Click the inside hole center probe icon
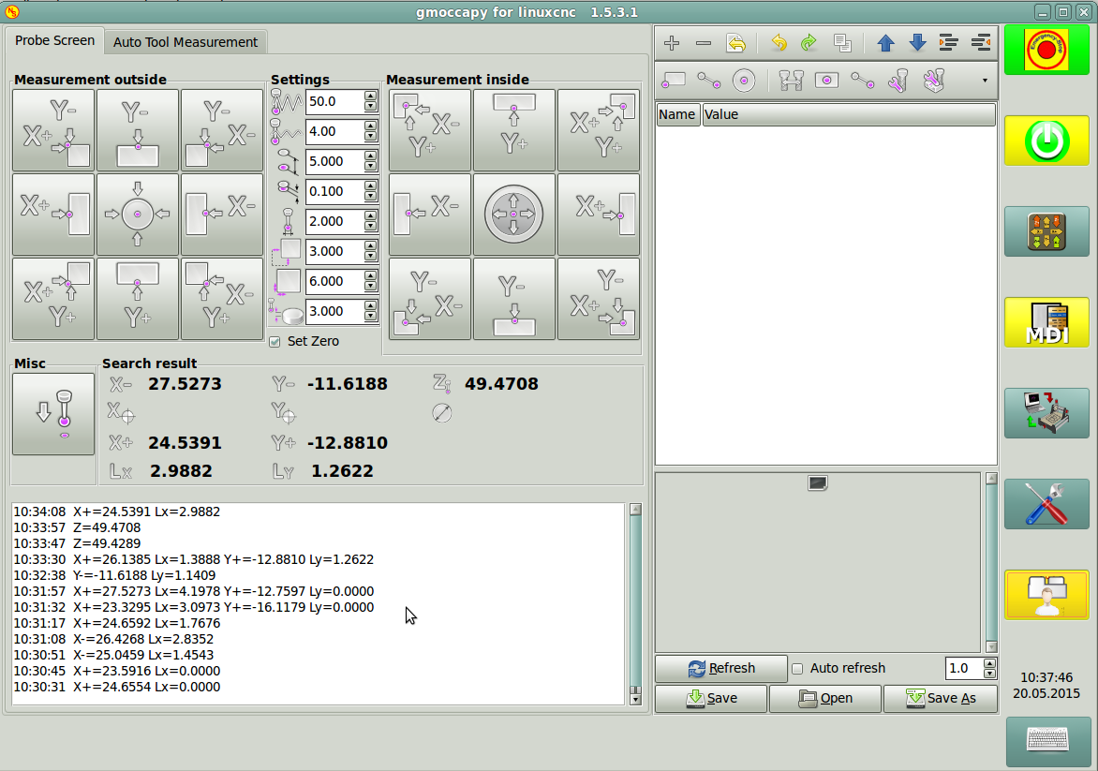 pyautogui.click(x=513, y=215)
